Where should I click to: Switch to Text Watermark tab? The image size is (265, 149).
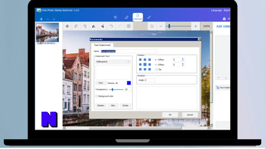pyautogui.click(x=102, y=45)
